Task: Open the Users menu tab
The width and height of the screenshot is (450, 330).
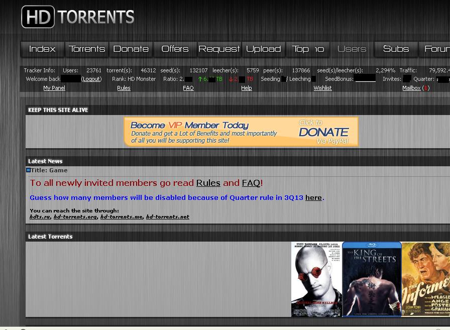Action: click(352, 49)
